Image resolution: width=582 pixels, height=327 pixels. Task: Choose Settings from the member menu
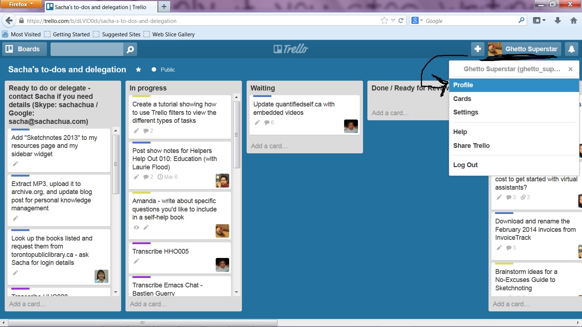click(514, 112)
